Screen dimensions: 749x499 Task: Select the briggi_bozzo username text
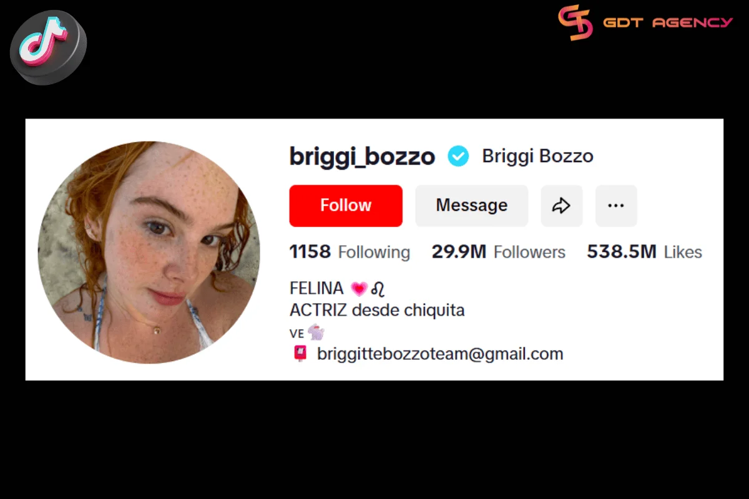[x=362, y=157]
